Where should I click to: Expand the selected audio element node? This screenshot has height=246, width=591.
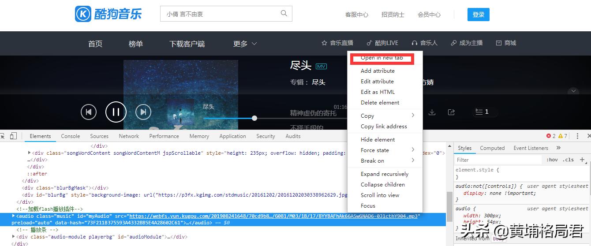13,216
